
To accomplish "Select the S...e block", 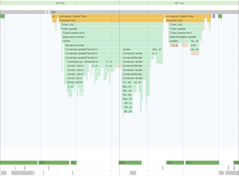I will point(70,87).
